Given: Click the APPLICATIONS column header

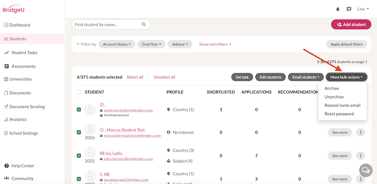Looking at the screenshot, I should point(256,92).
